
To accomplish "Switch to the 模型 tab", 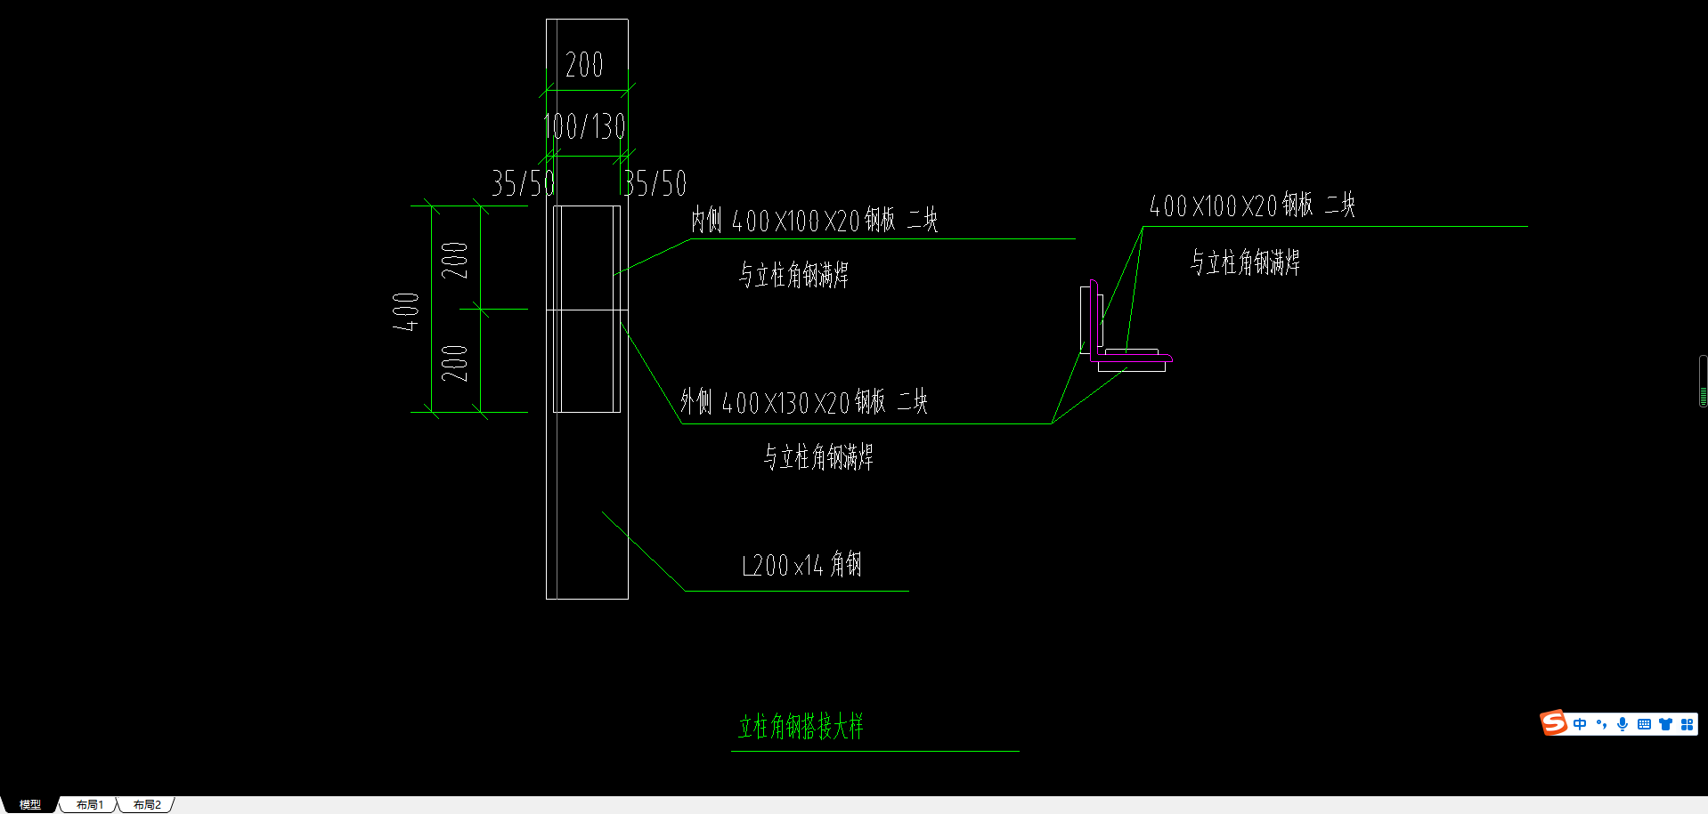I will tap(29, 804).
